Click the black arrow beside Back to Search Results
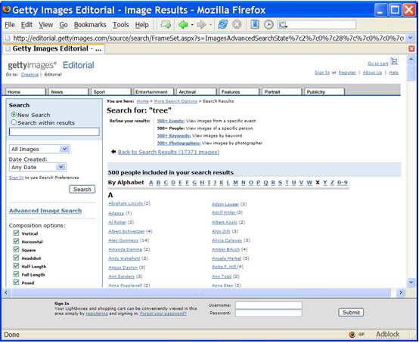 click(113, 152)
